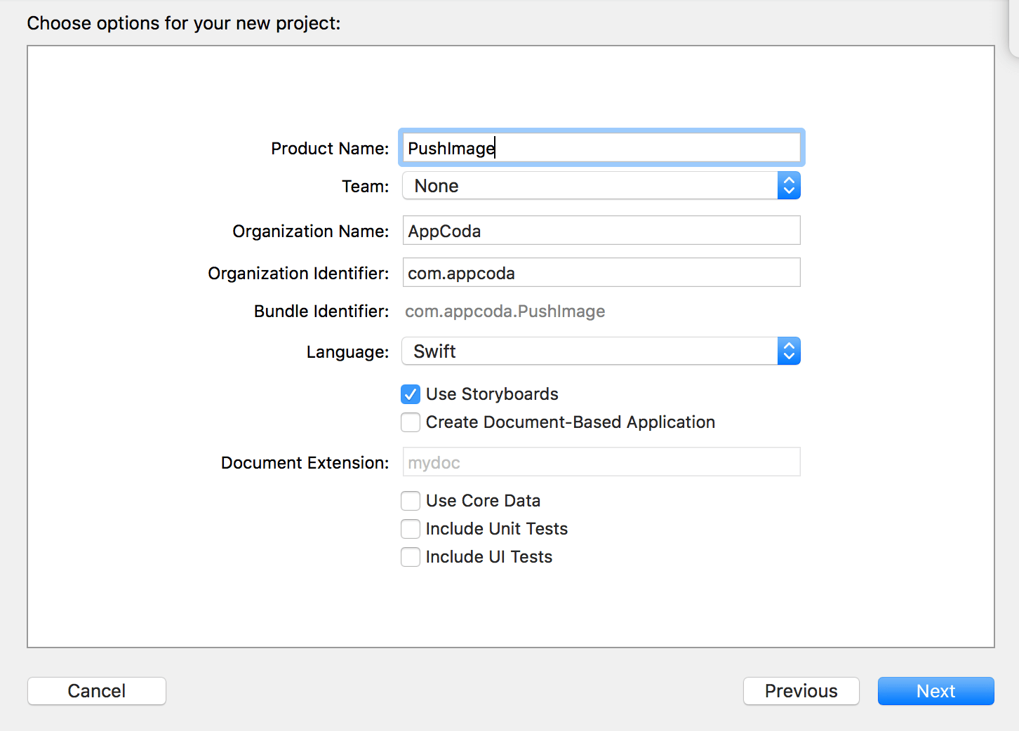This screenshot has width=1019, height=731.
Task: Click the Bundle Identifier text com.appcoda.PushImage
Action: (505, 311)
